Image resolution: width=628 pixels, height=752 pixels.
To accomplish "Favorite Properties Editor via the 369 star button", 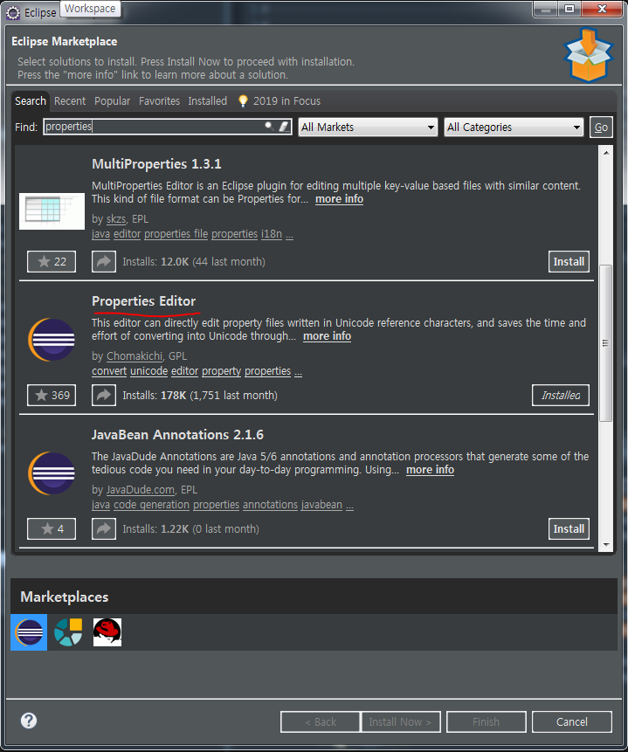I will click(x=52, y=395).
